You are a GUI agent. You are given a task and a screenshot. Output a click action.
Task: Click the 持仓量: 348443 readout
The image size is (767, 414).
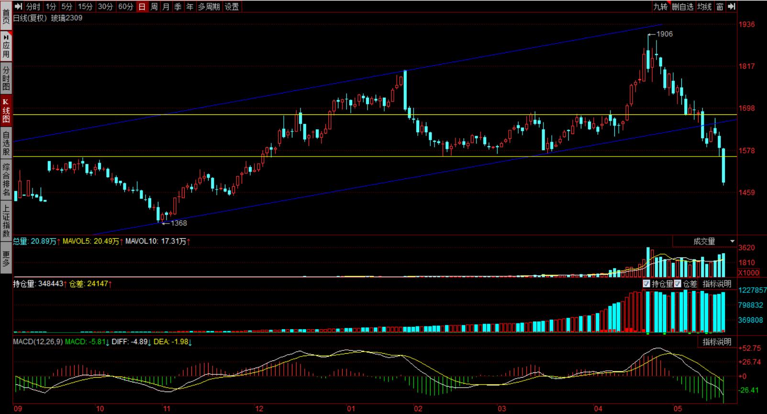point(40,284)
